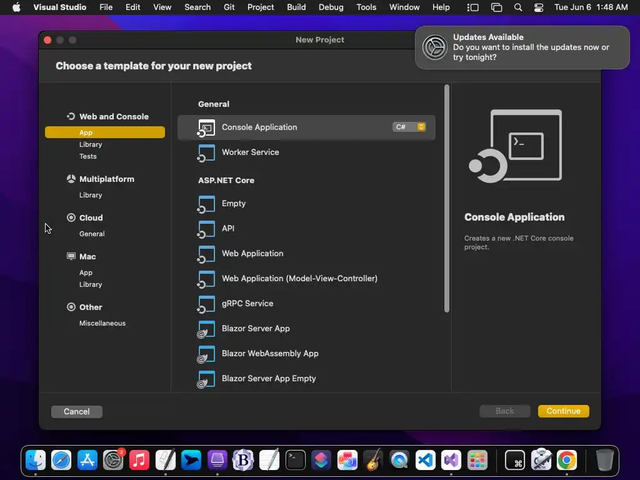
Task: Open the Tools menu
Action: [x=366, y=7]
